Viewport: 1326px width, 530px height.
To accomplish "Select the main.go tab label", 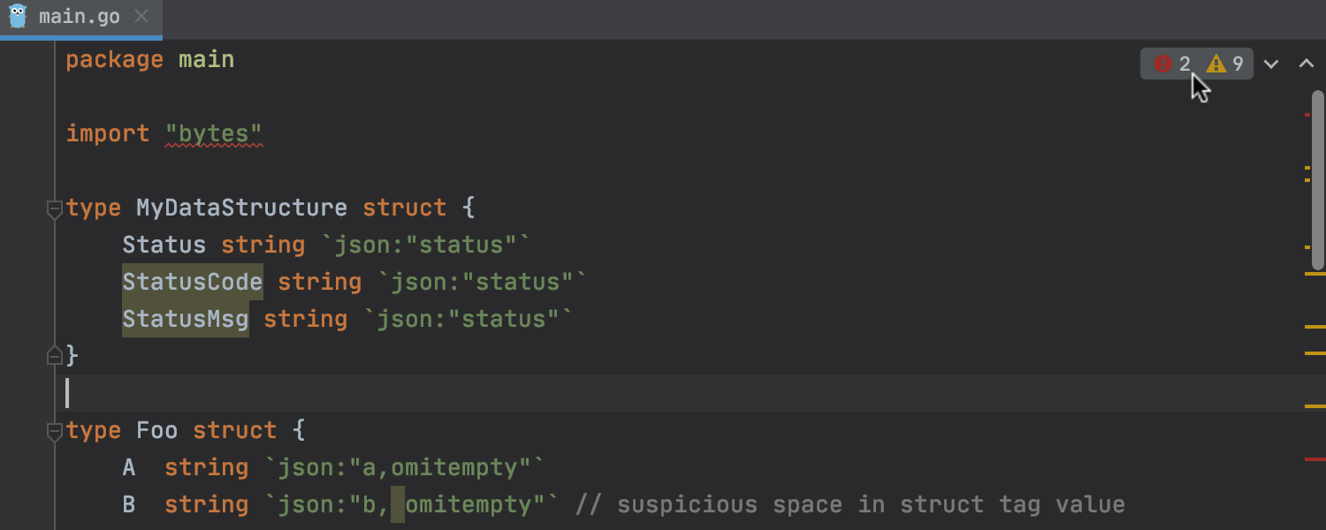I will click(x=80, y=17).
